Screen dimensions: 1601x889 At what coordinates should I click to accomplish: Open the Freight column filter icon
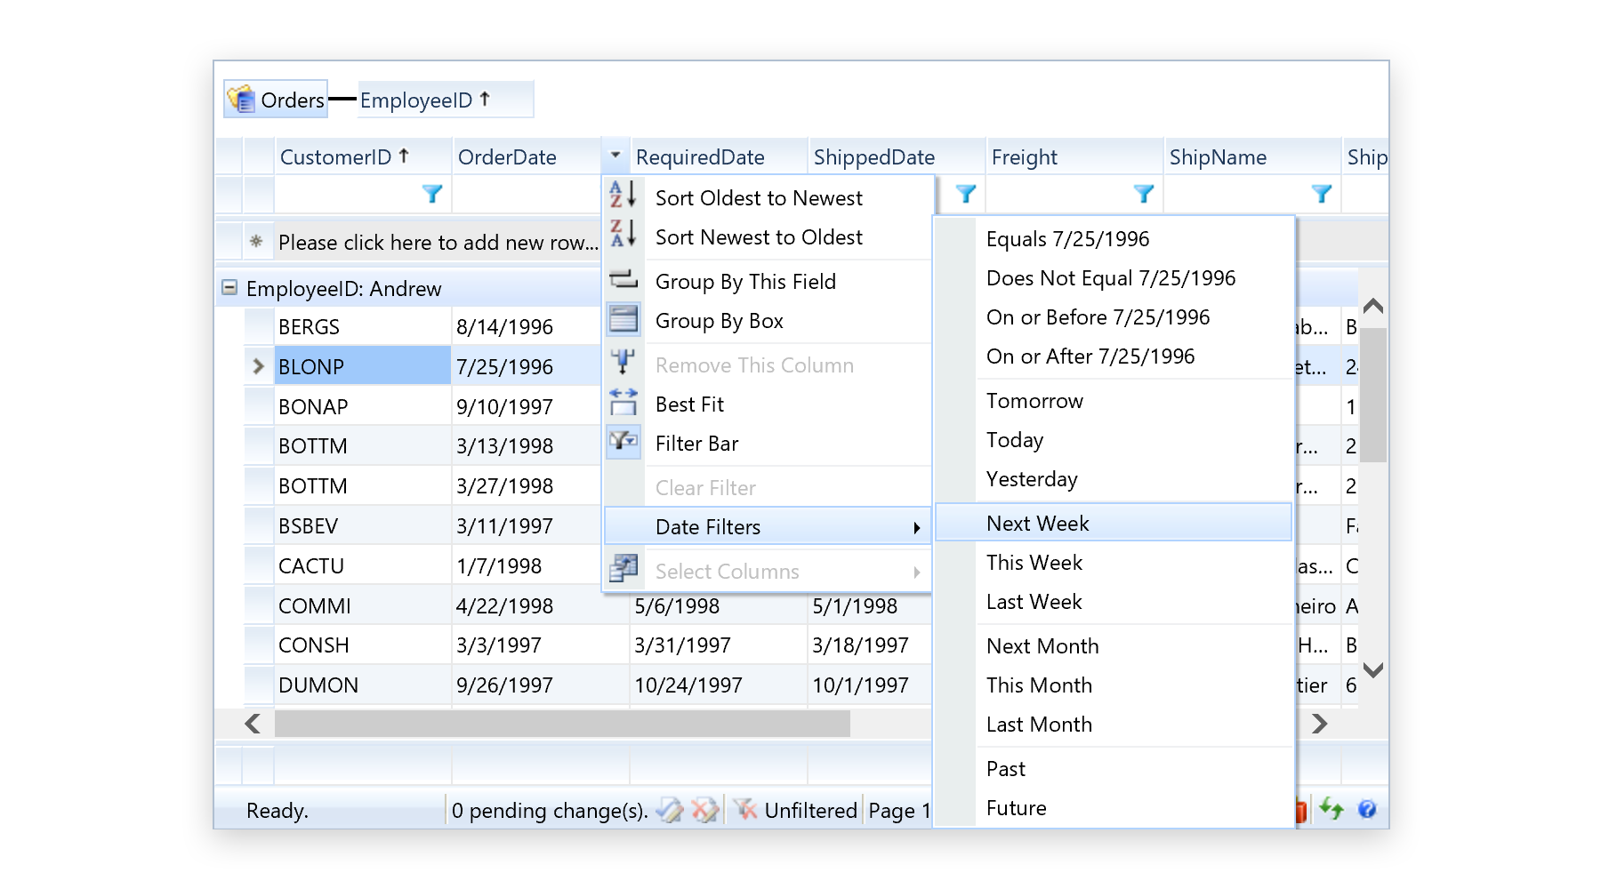(1144, 194)
